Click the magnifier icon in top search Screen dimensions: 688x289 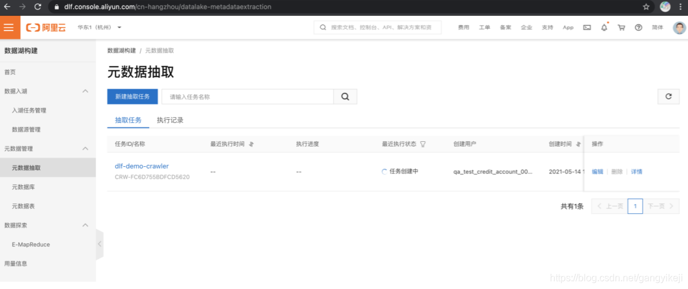pos(323,27)
